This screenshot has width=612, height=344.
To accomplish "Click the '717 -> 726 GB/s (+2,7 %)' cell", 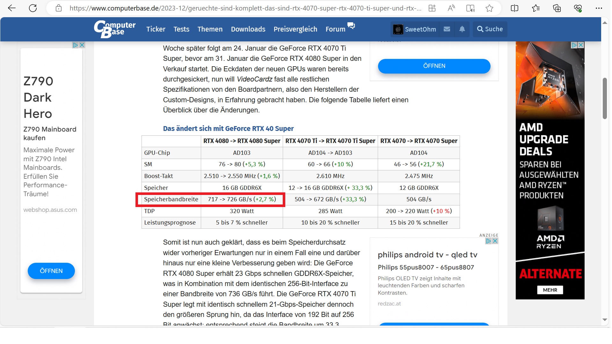I will [x=242, y=199].
